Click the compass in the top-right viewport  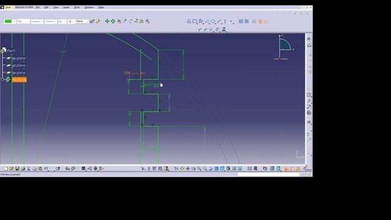[x=284, y=48]
